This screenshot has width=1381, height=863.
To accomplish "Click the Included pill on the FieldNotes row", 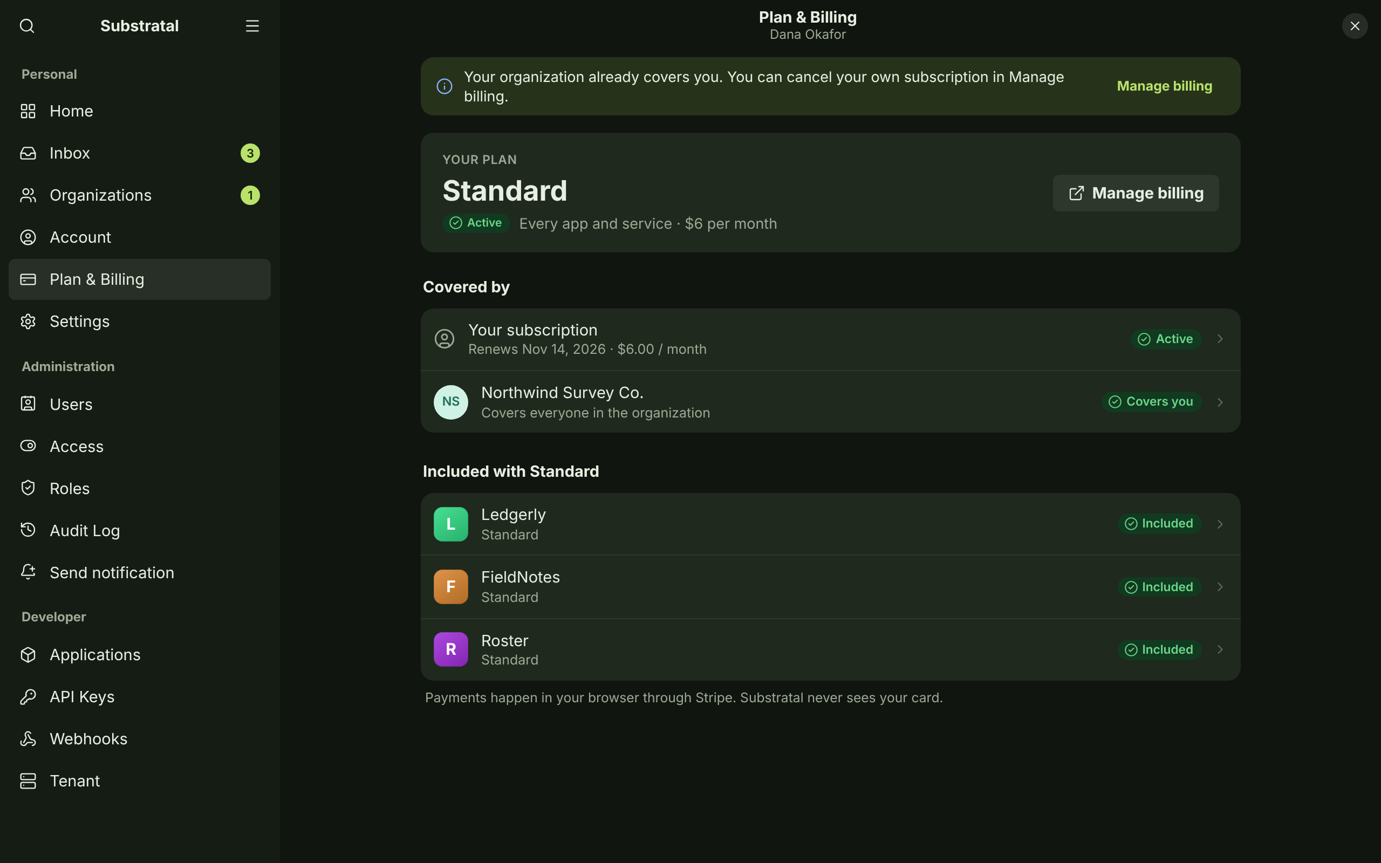I will point(1159,587).
